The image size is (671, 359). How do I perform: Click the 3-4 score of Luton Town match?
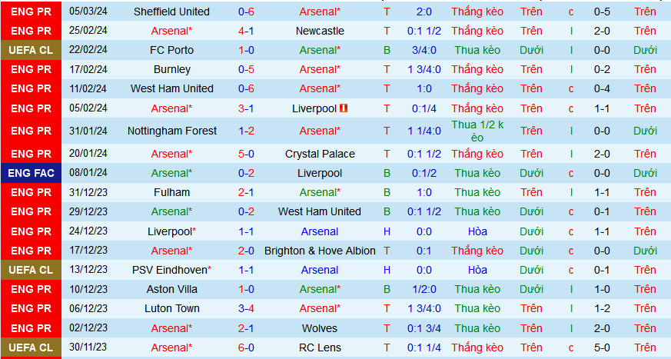tap(246, 308)
